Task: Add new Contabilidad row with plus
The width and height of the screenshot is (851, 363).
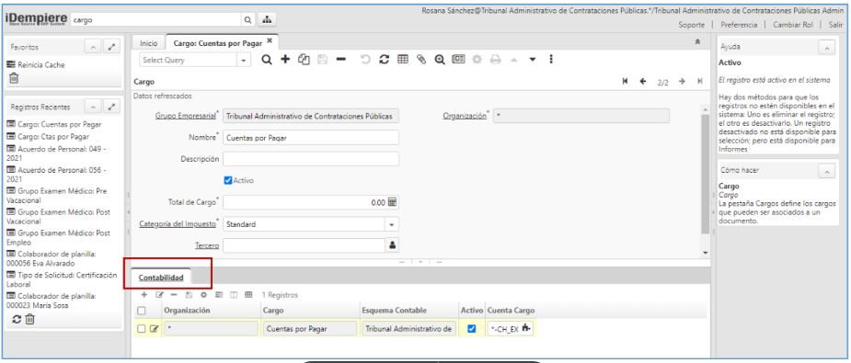Action: 144,295
